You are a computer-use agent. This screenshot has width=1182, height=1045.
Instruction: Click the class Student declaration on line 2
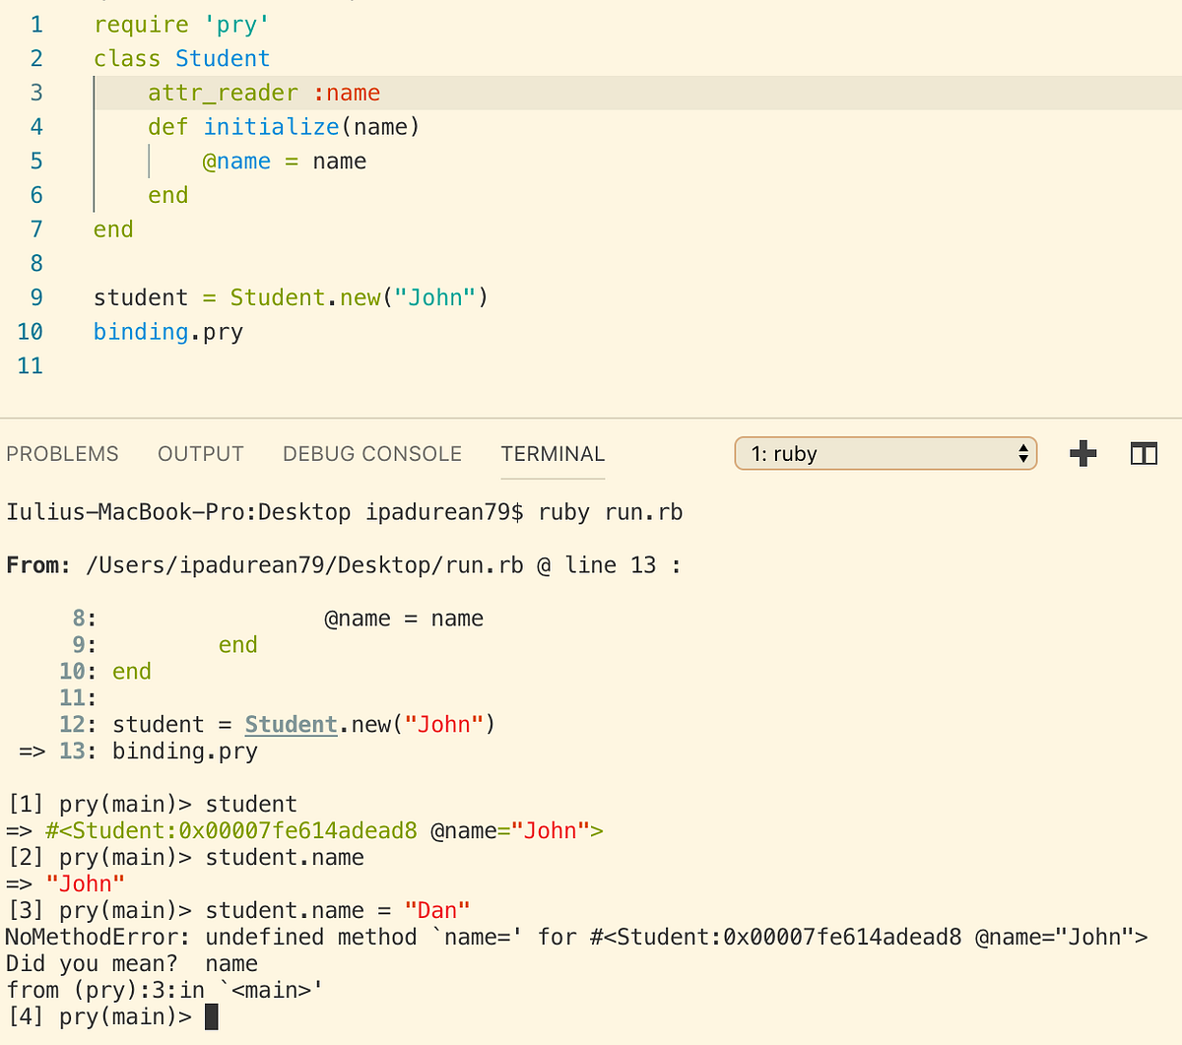pos(180,58)
